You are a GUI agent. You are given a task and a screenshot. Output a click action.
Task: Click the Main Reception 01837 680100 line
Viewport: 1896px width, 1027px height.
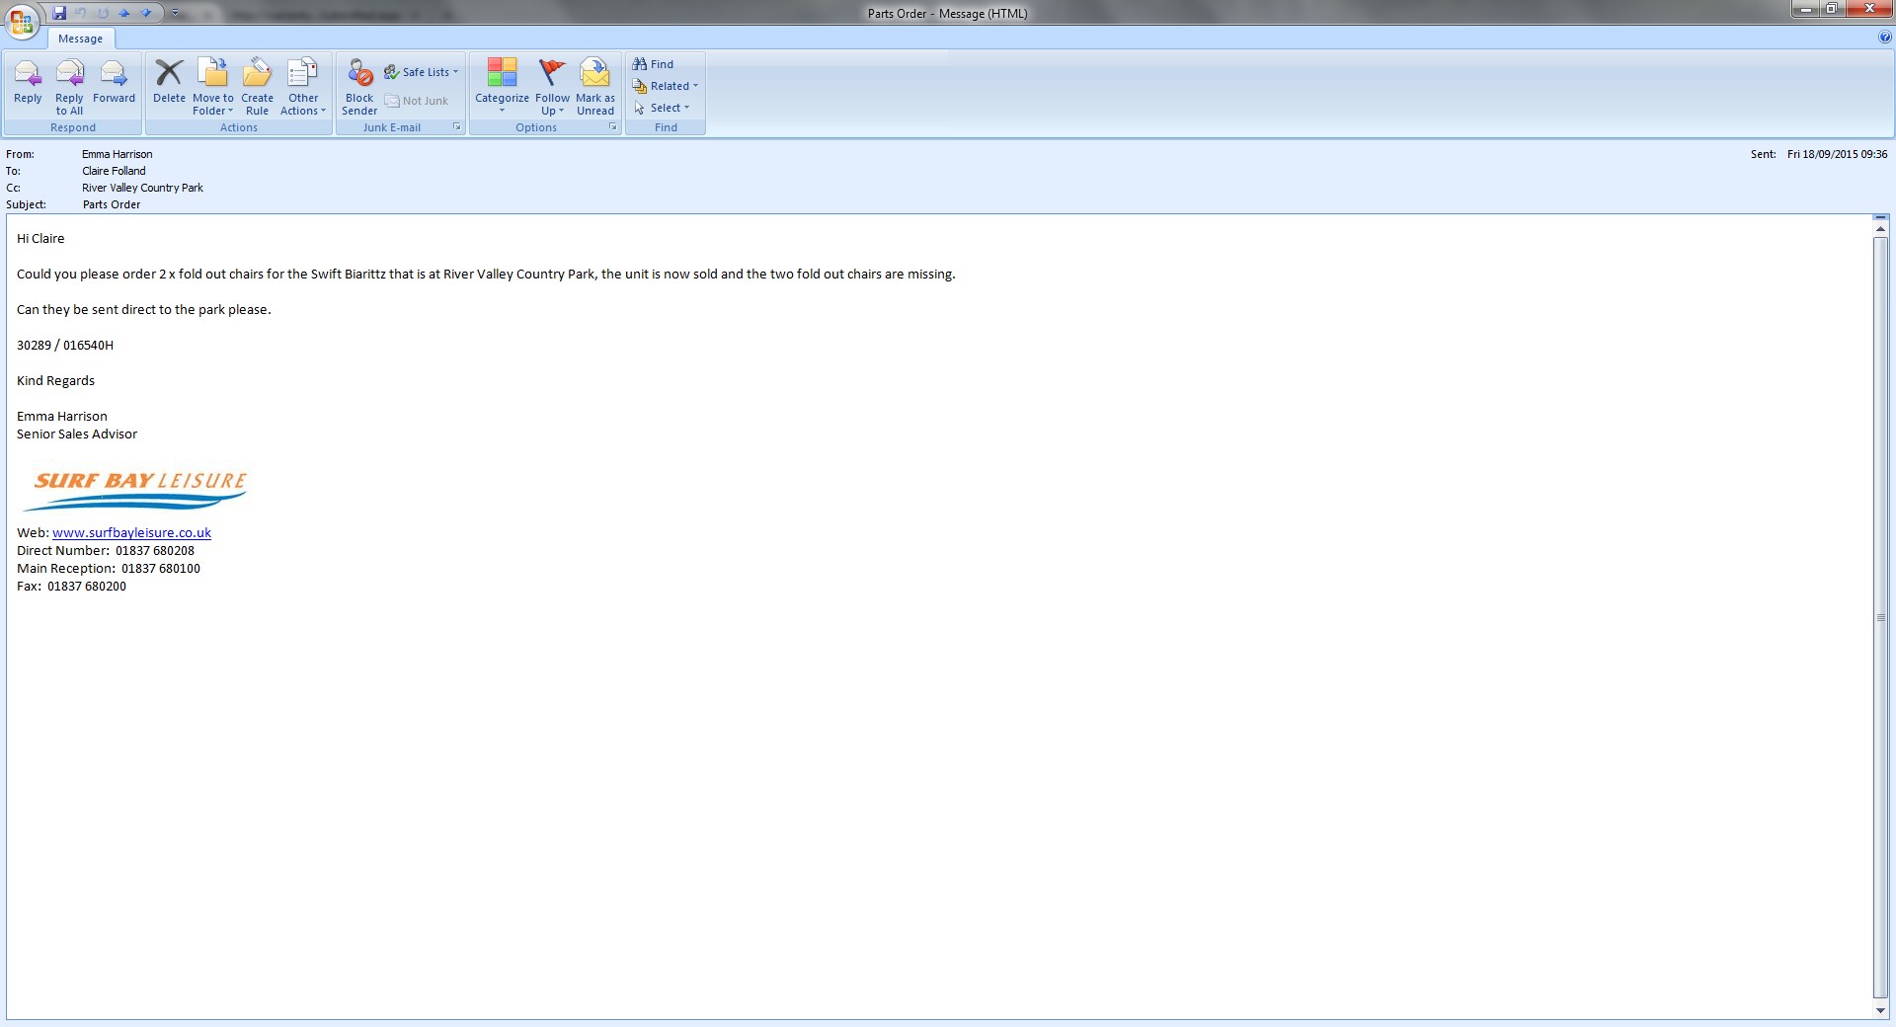109,569
